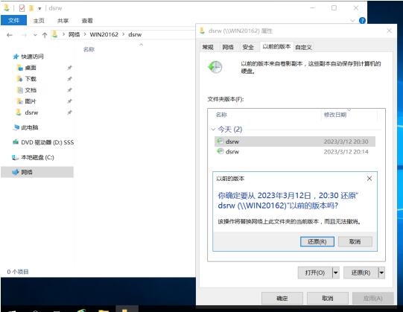Open the 常规 tab
403x312 pixels.
tap(208, 47)
